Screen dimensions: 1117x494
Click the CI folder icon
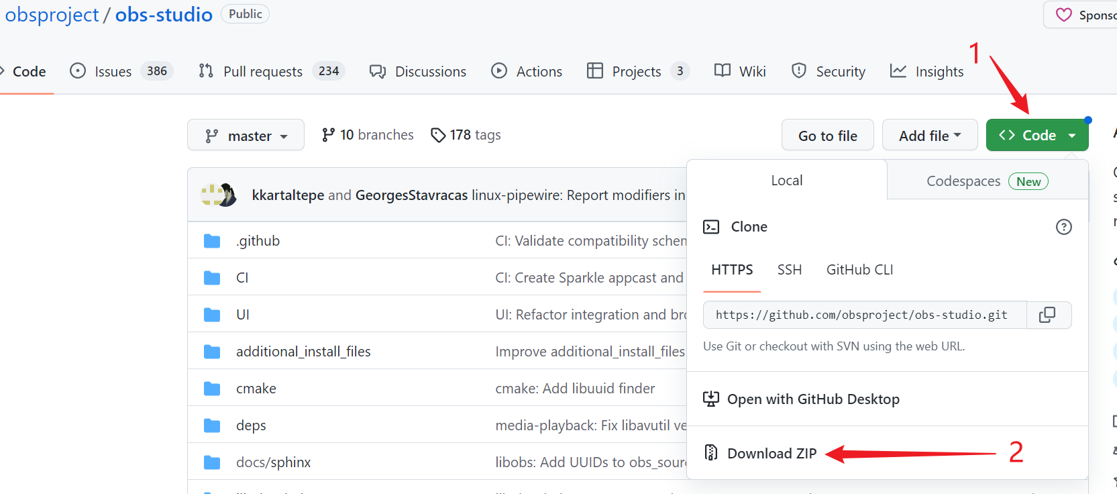(x=212, y=278)
